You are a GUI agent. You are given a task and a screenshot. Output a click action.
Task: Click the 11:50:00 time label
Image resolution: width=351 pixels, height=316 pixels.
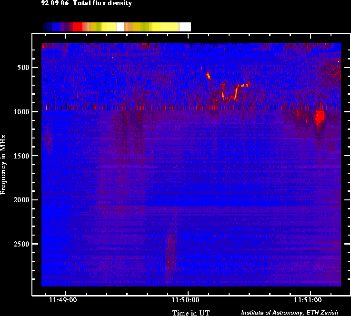click(185, 300)
